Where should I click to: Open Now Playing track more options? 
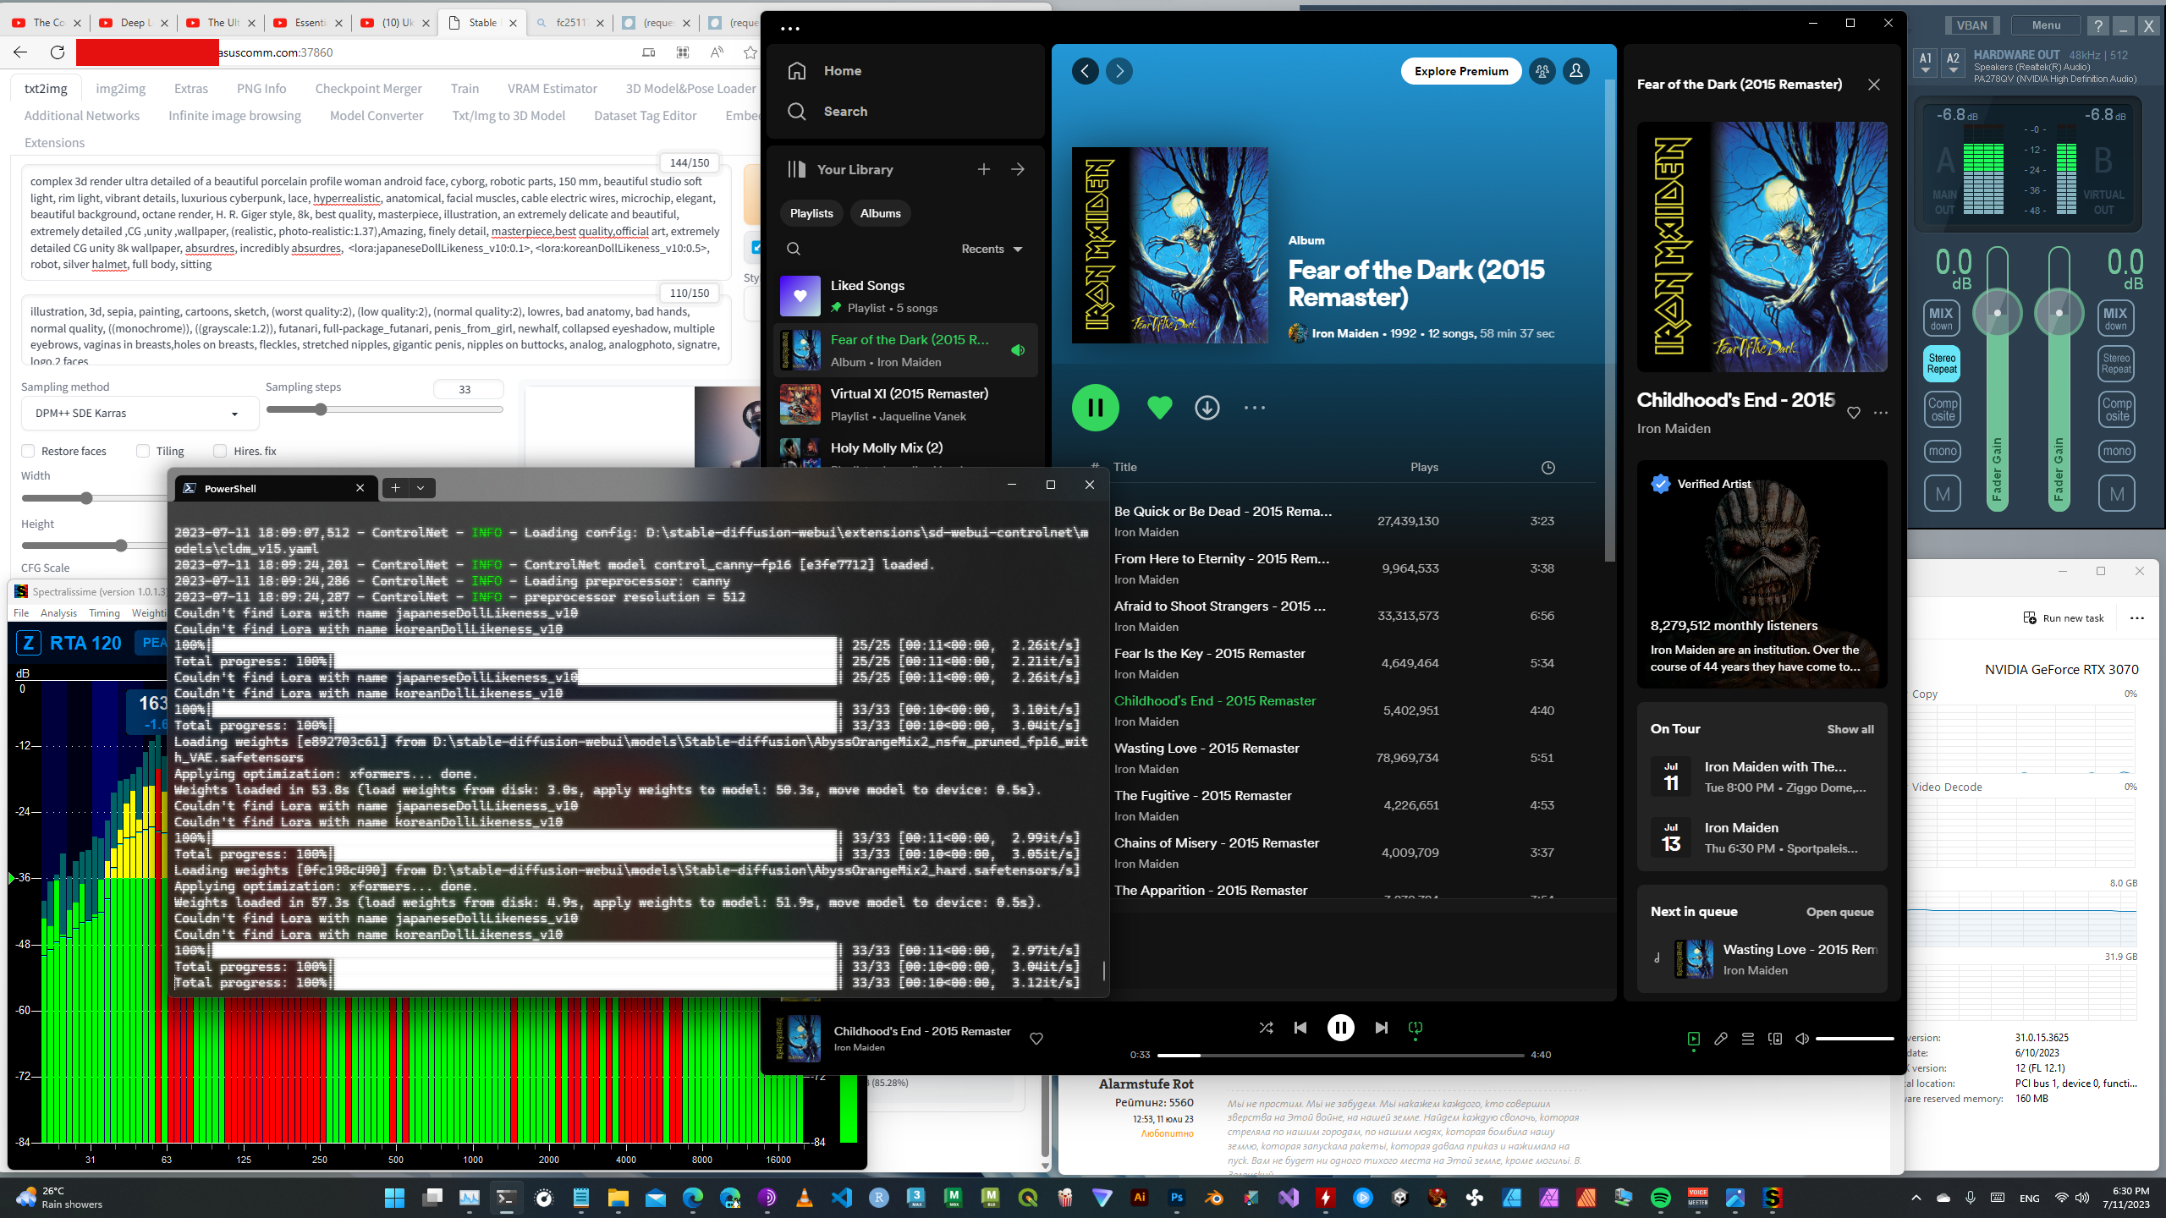[1880, 413]
